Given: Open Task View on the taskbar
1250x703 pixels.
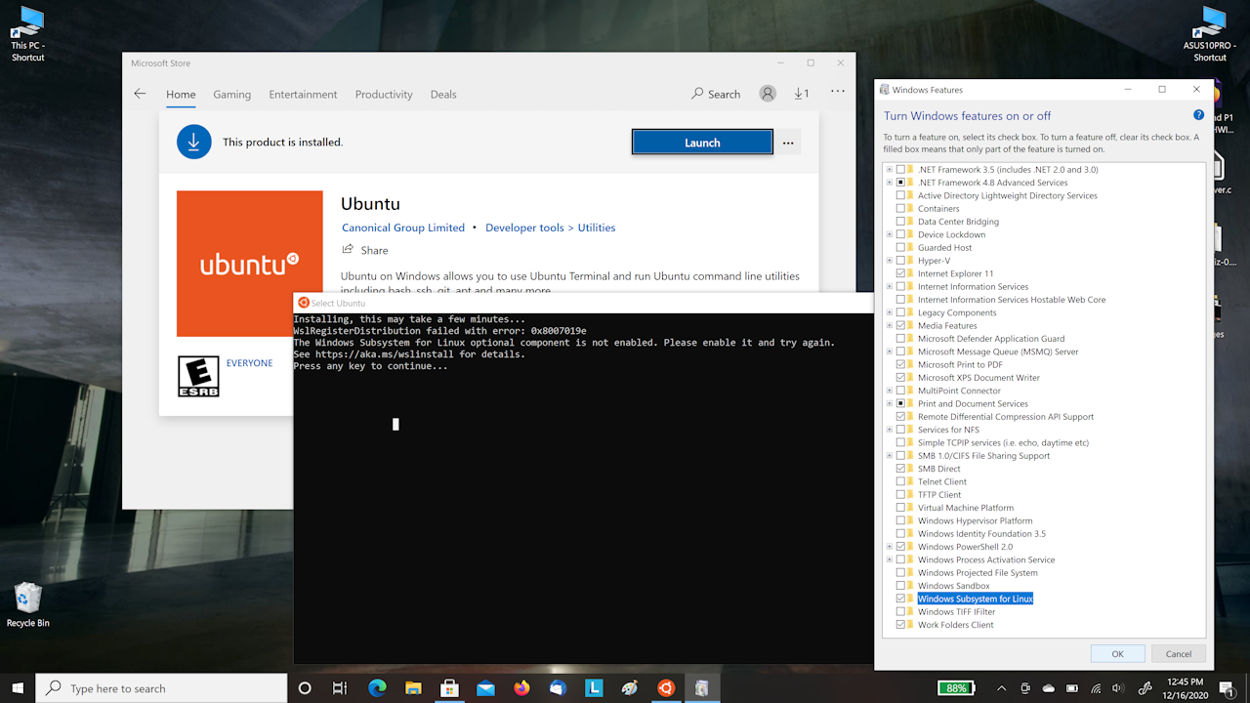Looking at the screenshot, I should point(340,688).
